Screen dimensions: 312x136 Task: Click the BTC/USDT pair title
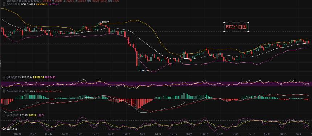coord(13,1)
